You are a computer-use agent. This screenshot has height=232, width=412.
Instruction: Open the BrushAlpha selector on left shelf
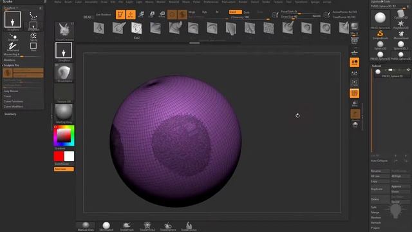click(x=64, y=73)
